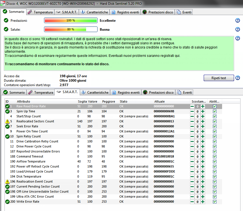Click the green disk status description text box
This screenshot has width=243, height=211.
coord(119,53)
